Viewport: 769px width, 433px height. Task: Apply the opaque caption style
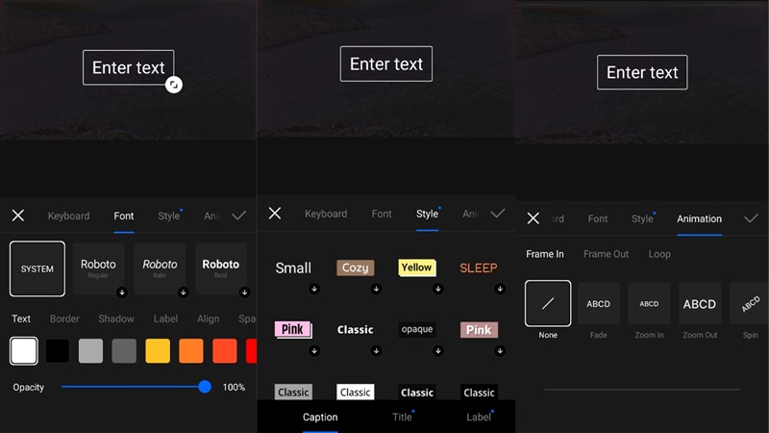point(417,329)
